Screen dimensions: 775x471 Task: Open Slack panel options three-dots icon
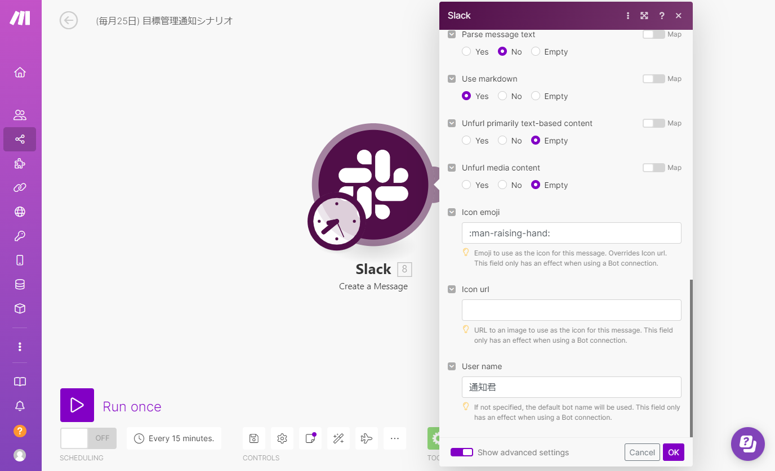point(628,16)
